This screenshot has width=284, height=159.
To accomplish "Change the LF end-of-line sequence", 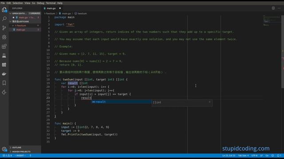I will pos(261,155).
